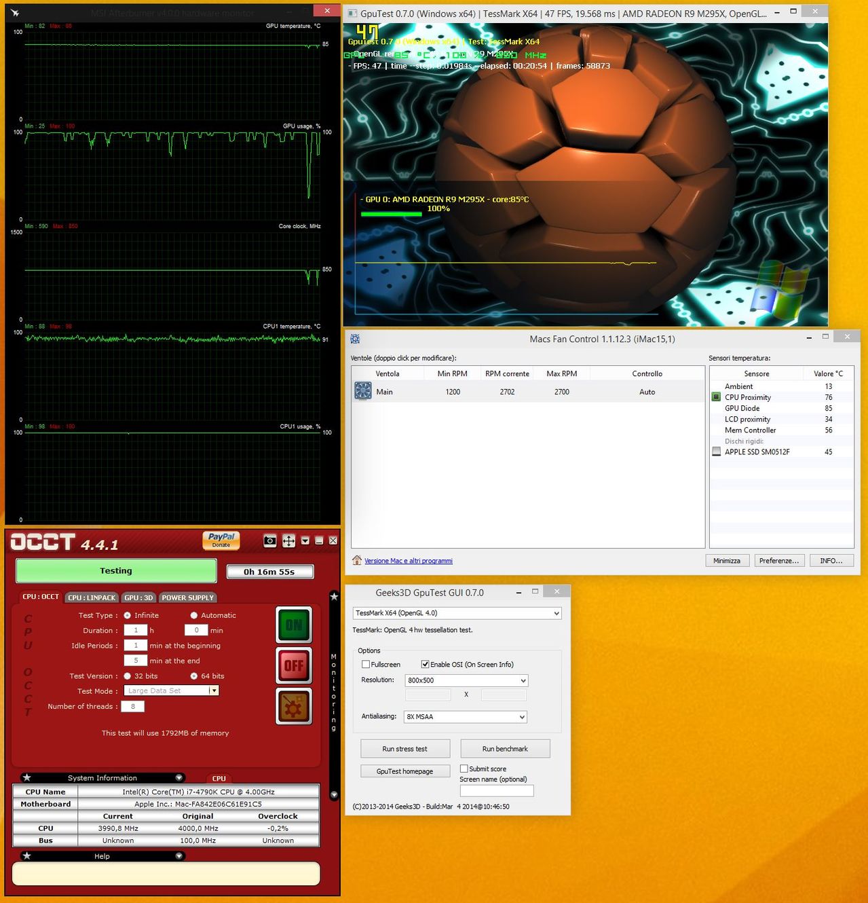Choose the 32 bits test version
This screenshot has width=868, height=903.
[128, 676]
